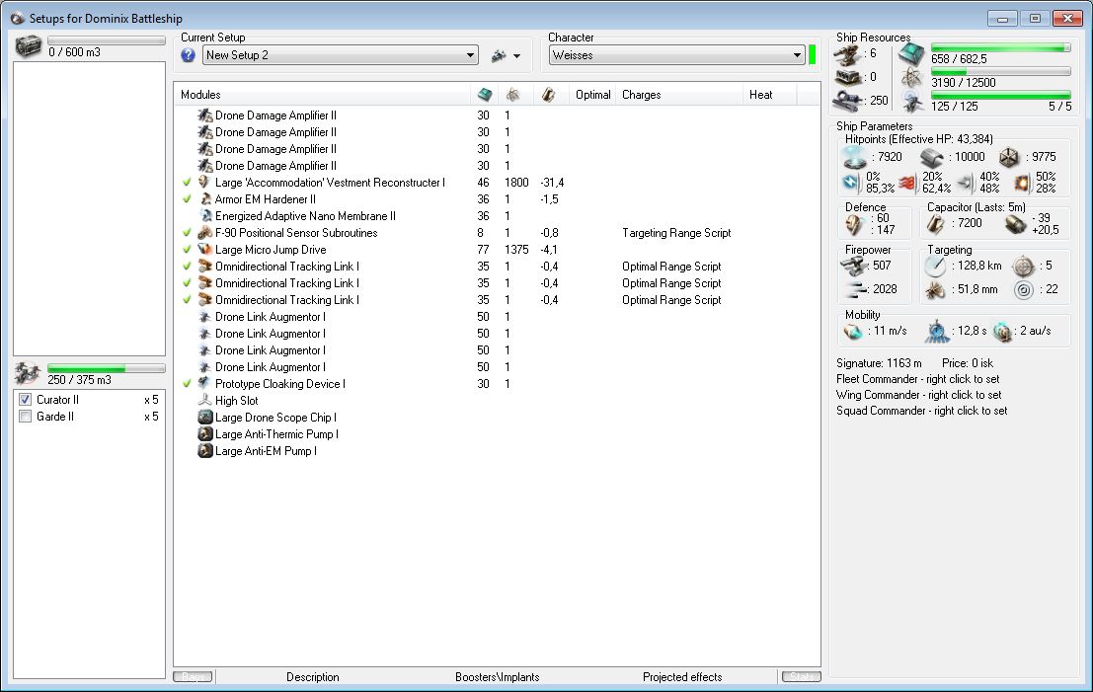Click the Charges column header
The image size is (1093, 692).
[x=679, y=95]
